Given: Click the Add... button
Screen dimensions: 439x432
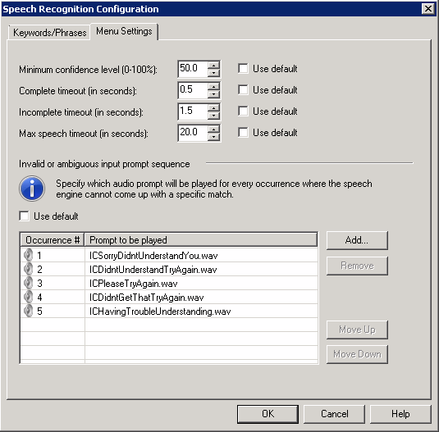Looking at the screenshot, I should point(357,240).
